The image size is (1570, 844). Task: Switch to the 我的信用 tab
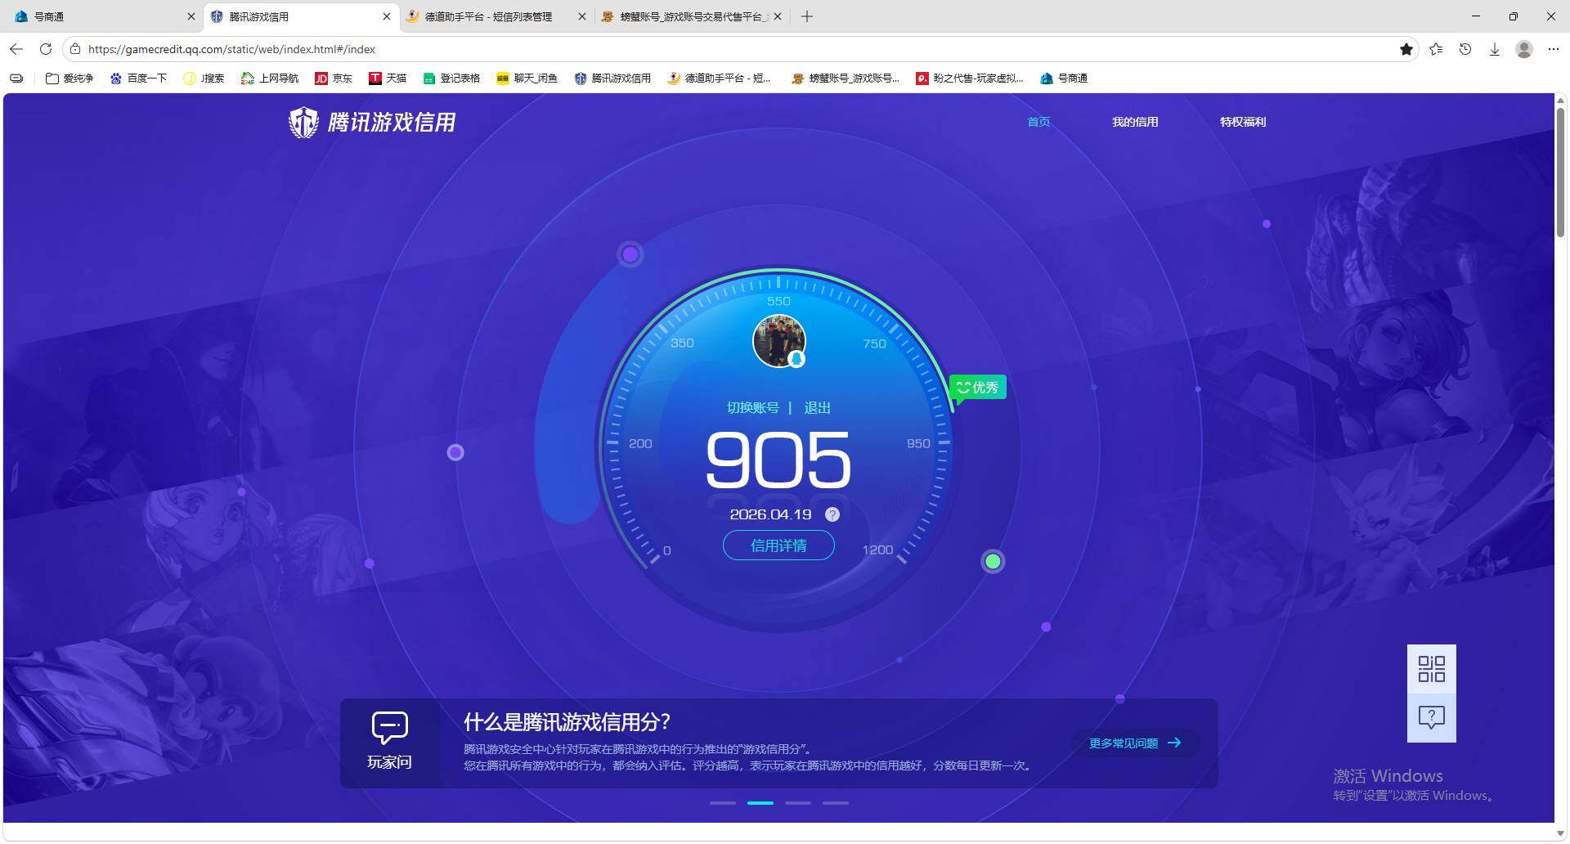click(1135, 122)
